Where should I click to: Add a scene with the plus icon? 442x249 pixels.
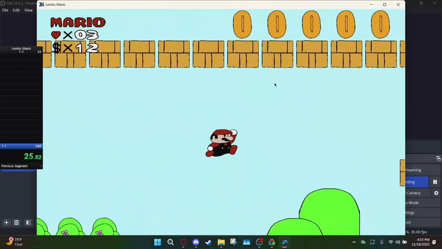click(x=6, y=222)
